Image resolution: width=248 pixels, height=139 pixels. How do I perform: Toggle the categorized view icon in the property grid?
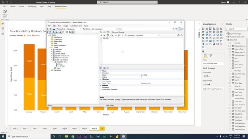pos(101,68)
